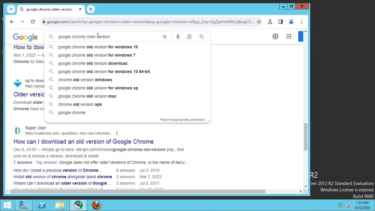Image resolution: width=375 pixels, height=211 pixels.
Task: Start voice search with microphone
Action: [x=178, y=37]
